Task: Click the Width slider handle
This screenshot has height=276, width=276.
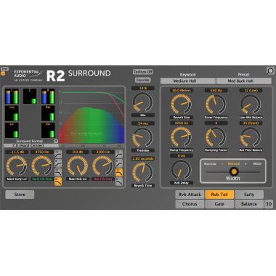Action: [x=234, y=171]
